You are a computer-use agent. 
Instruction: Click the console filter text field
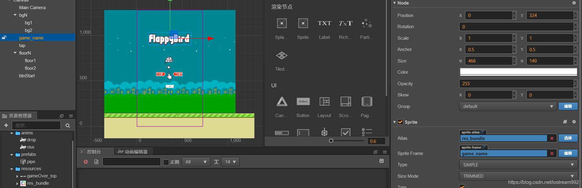(x=132, y=162)
